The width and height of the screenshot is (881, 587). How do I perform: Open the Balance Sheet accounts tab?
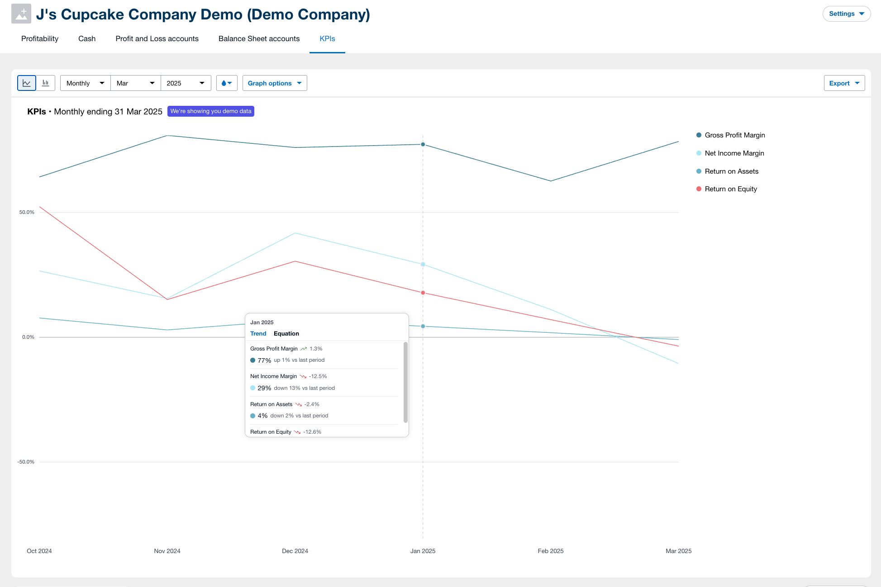[x=259, y=38]
